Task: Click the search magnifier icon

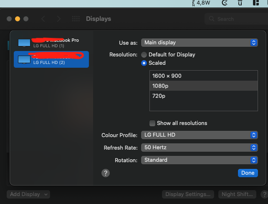Action: (212, 19)
